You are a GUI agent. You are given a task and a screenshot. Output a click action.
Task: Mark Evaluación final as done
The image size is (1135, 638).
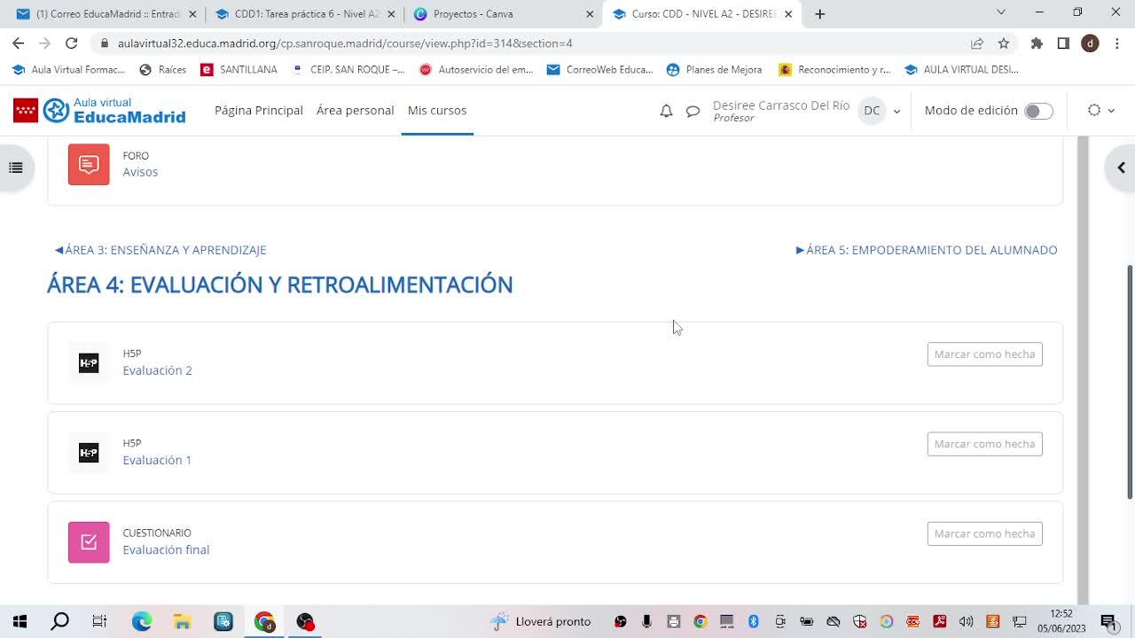pyautogui.click(x=984, y=533)
